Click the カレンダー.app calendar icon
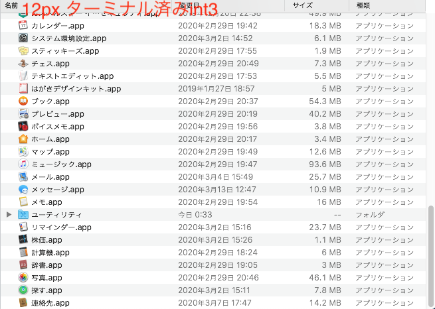This screenshot has height=309, width=435. point(23,25)
